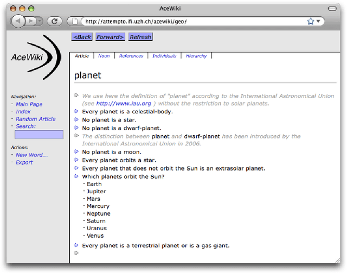Open the http://www.iau.org link
The width and height of the screenshot is (347, 273).
pos(124,104)
